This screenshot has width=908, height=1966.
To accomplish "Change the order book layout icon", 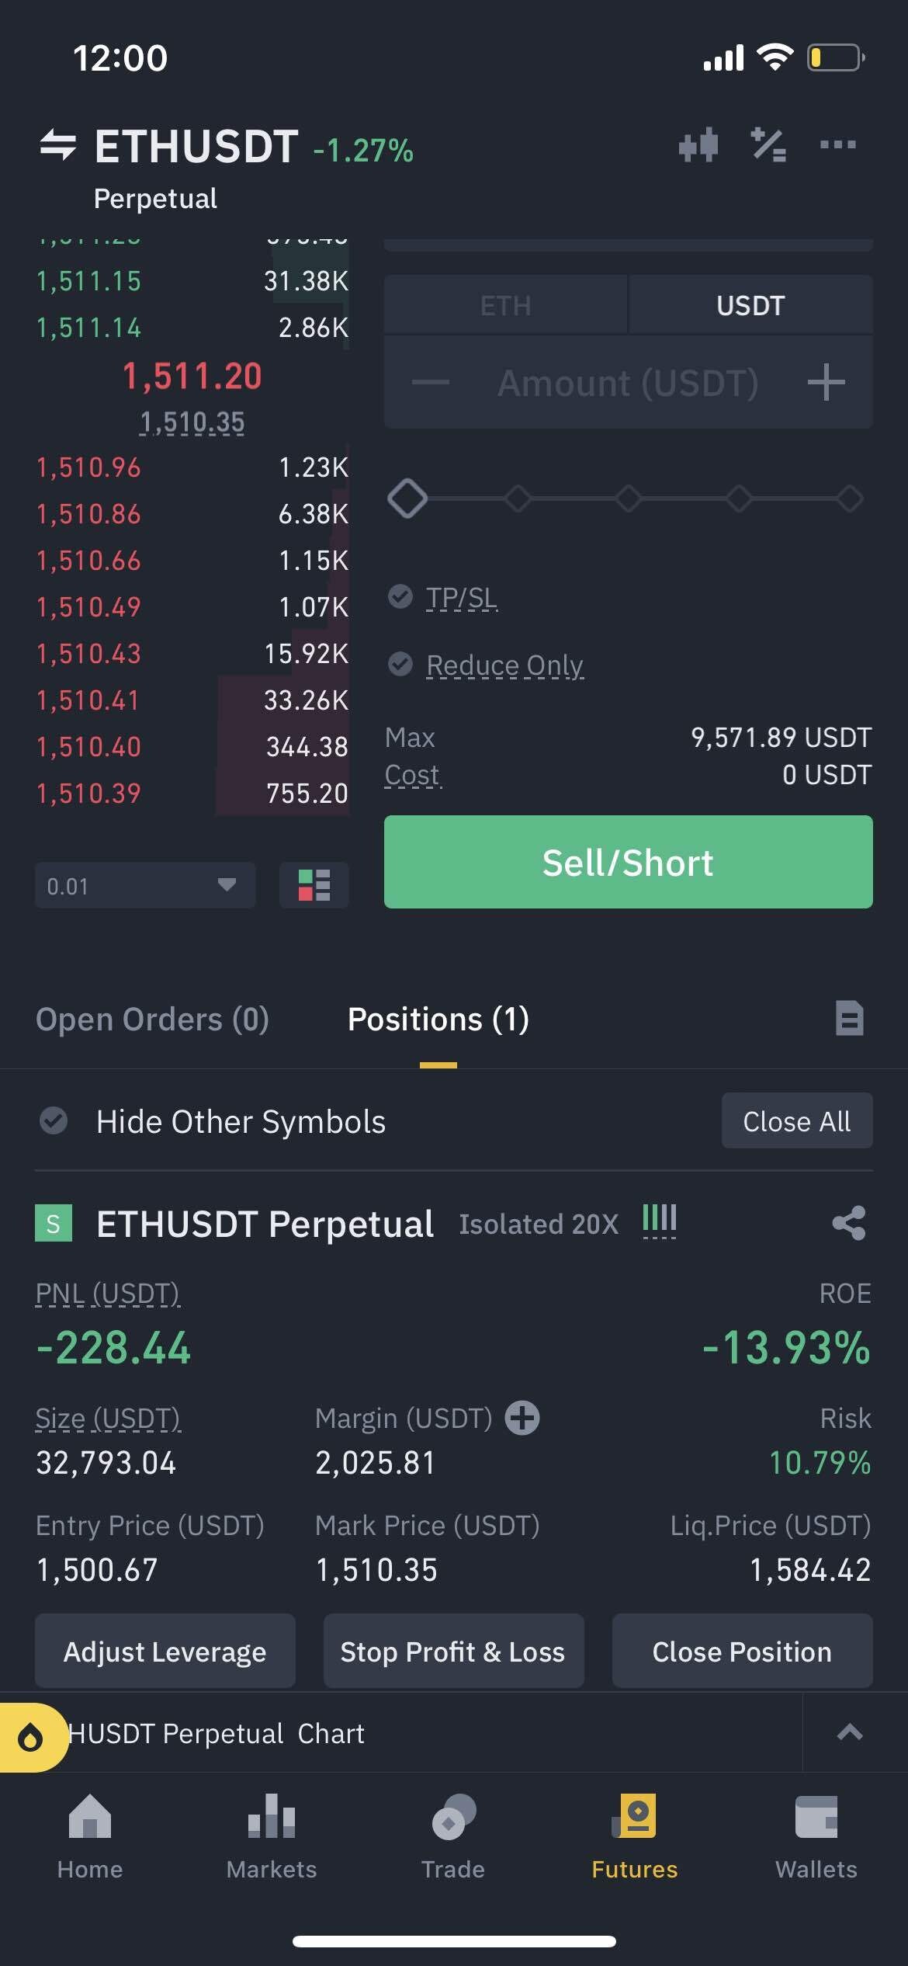I will pos(314,885).
